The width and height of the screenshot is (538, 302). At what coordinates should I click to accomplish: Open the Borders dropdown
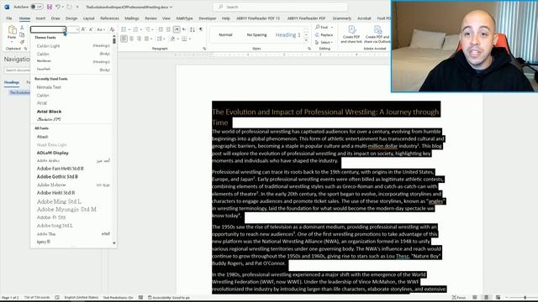click(190, 39)
